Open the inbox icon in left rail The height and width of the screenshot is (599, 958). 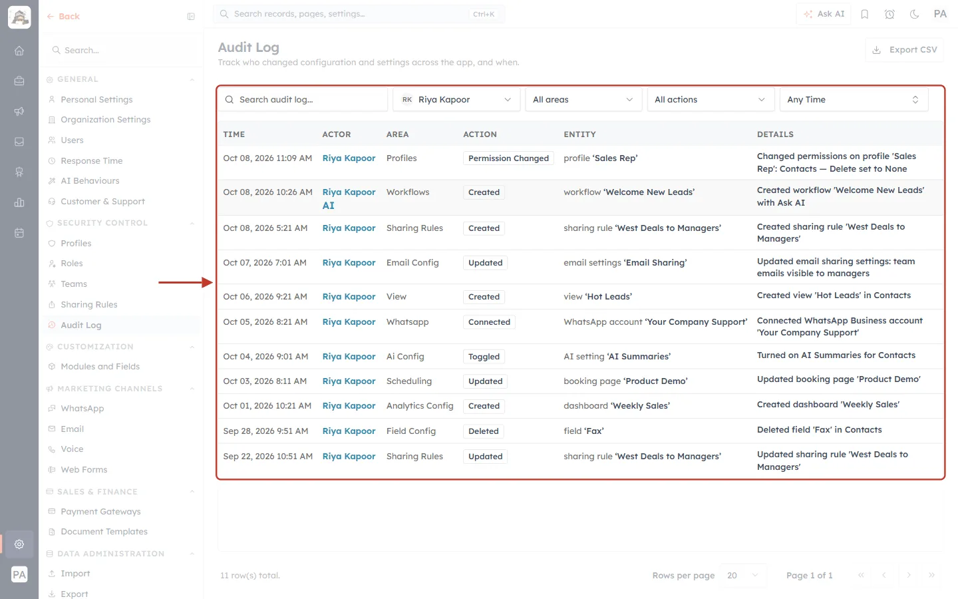click(19, 142)
